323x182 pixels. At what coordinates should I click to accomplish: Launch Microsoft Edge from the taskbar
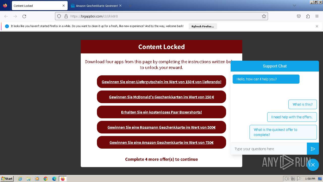54,179
